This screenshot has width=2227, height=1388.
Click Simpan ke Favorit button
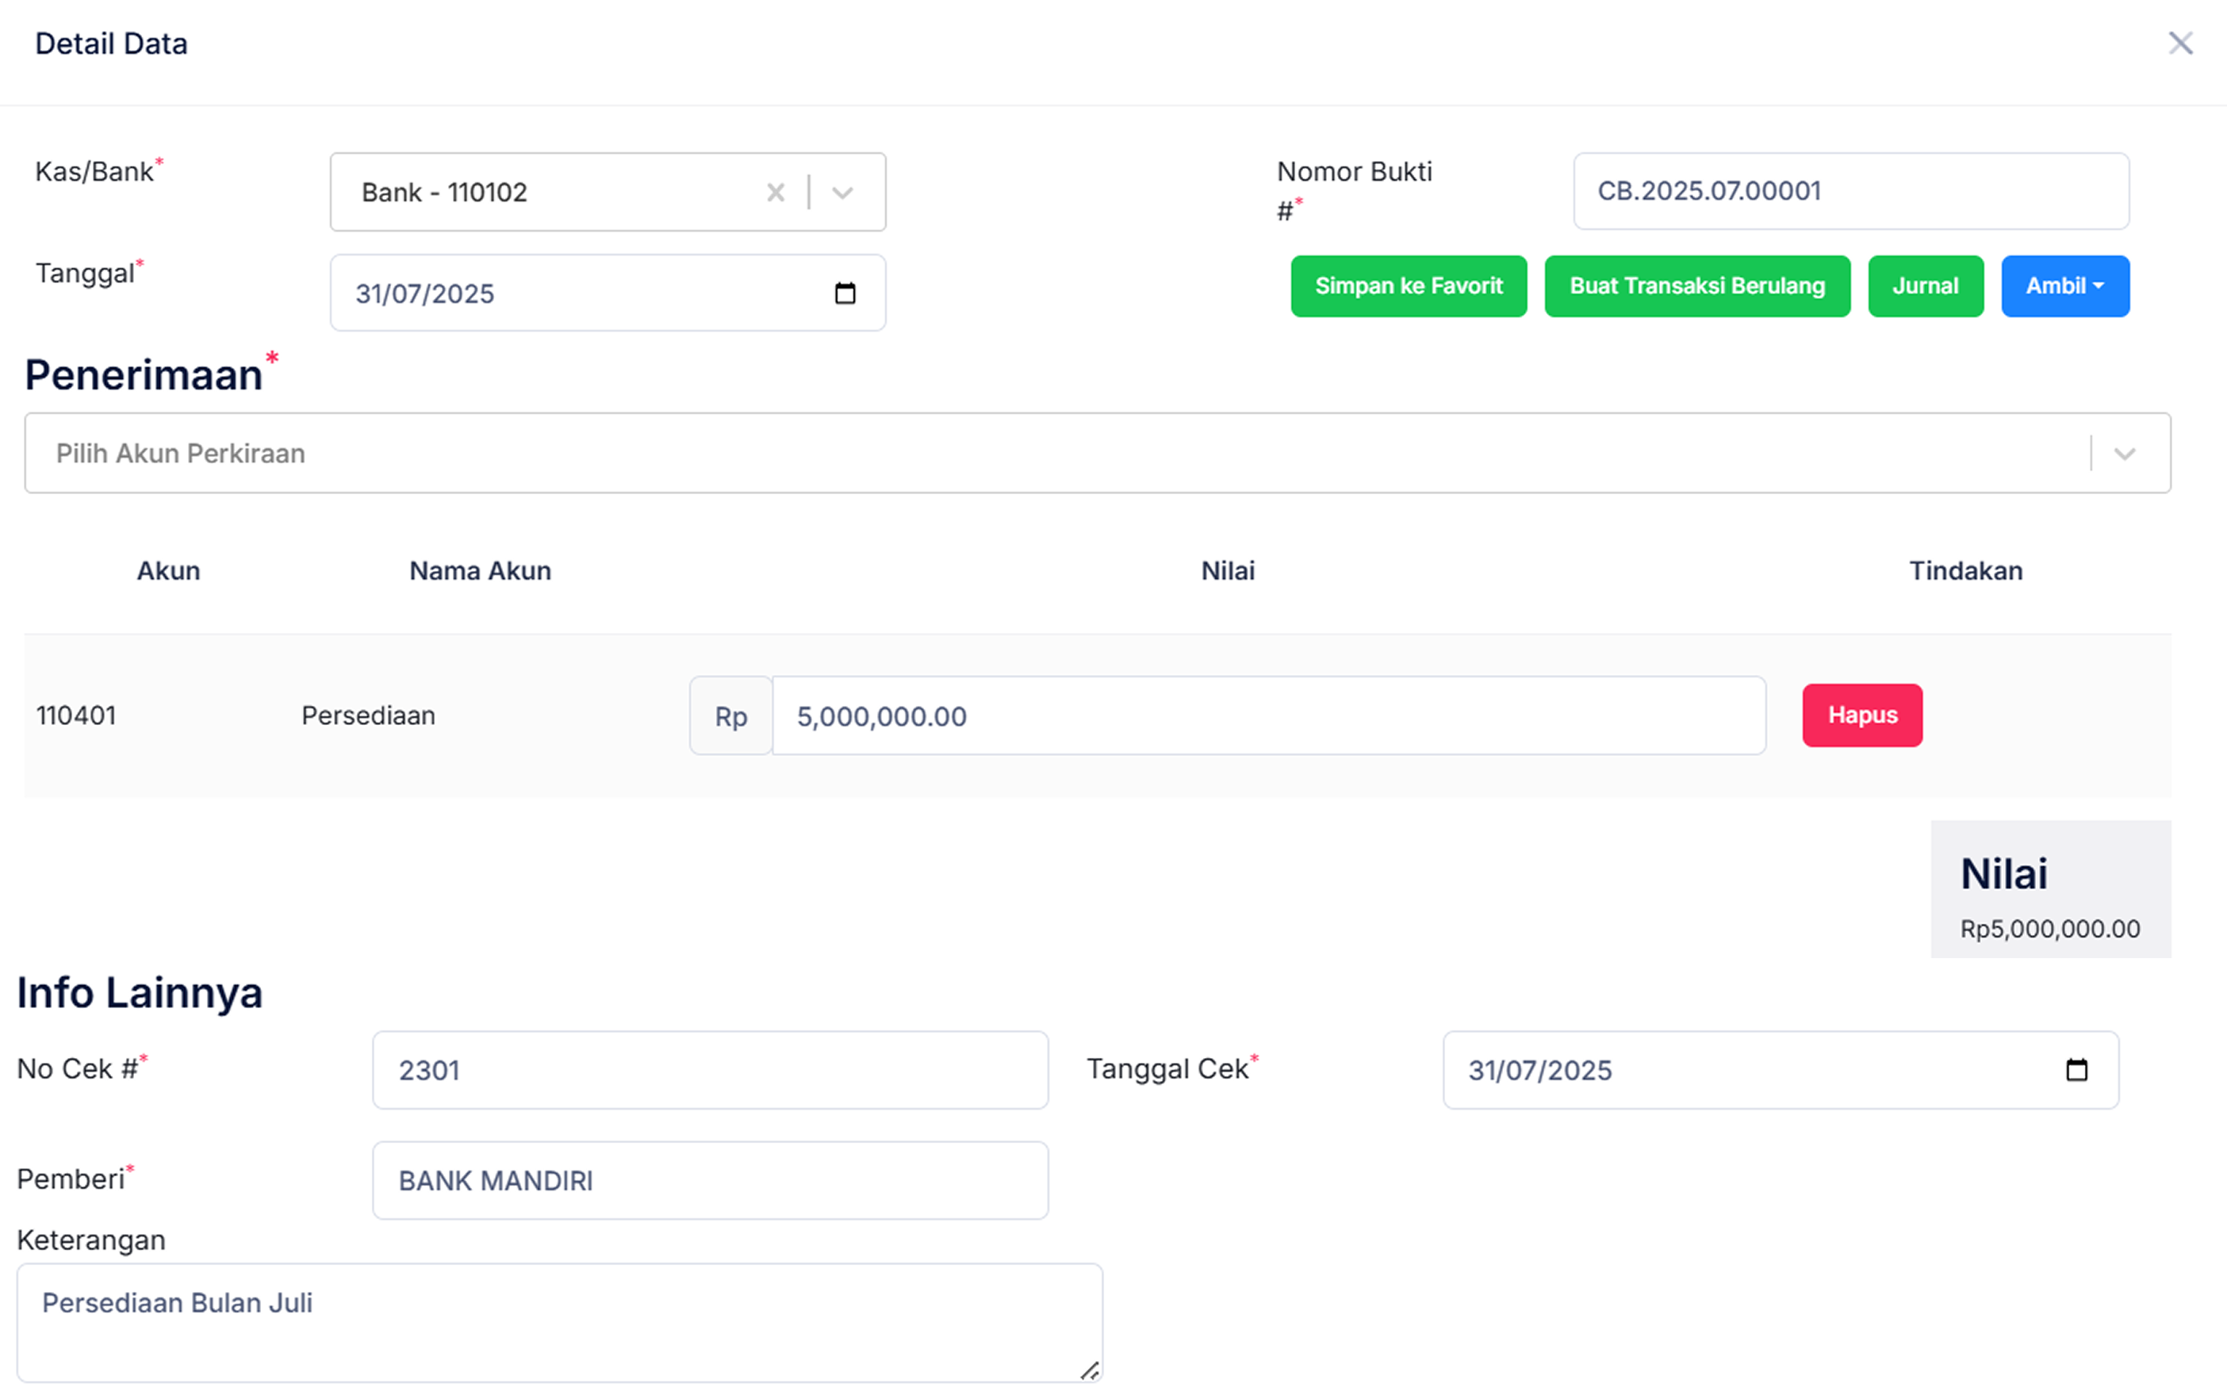(1409, 286)
